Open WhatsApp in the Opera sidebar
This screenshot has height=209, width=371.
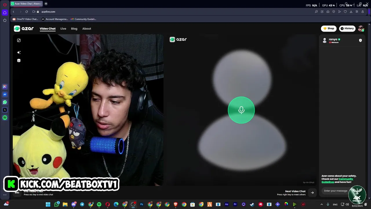[x=5, y=102]
